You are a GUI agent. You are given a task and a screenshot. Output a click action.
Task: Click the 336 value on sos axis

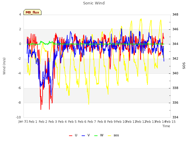pos(175,103)
